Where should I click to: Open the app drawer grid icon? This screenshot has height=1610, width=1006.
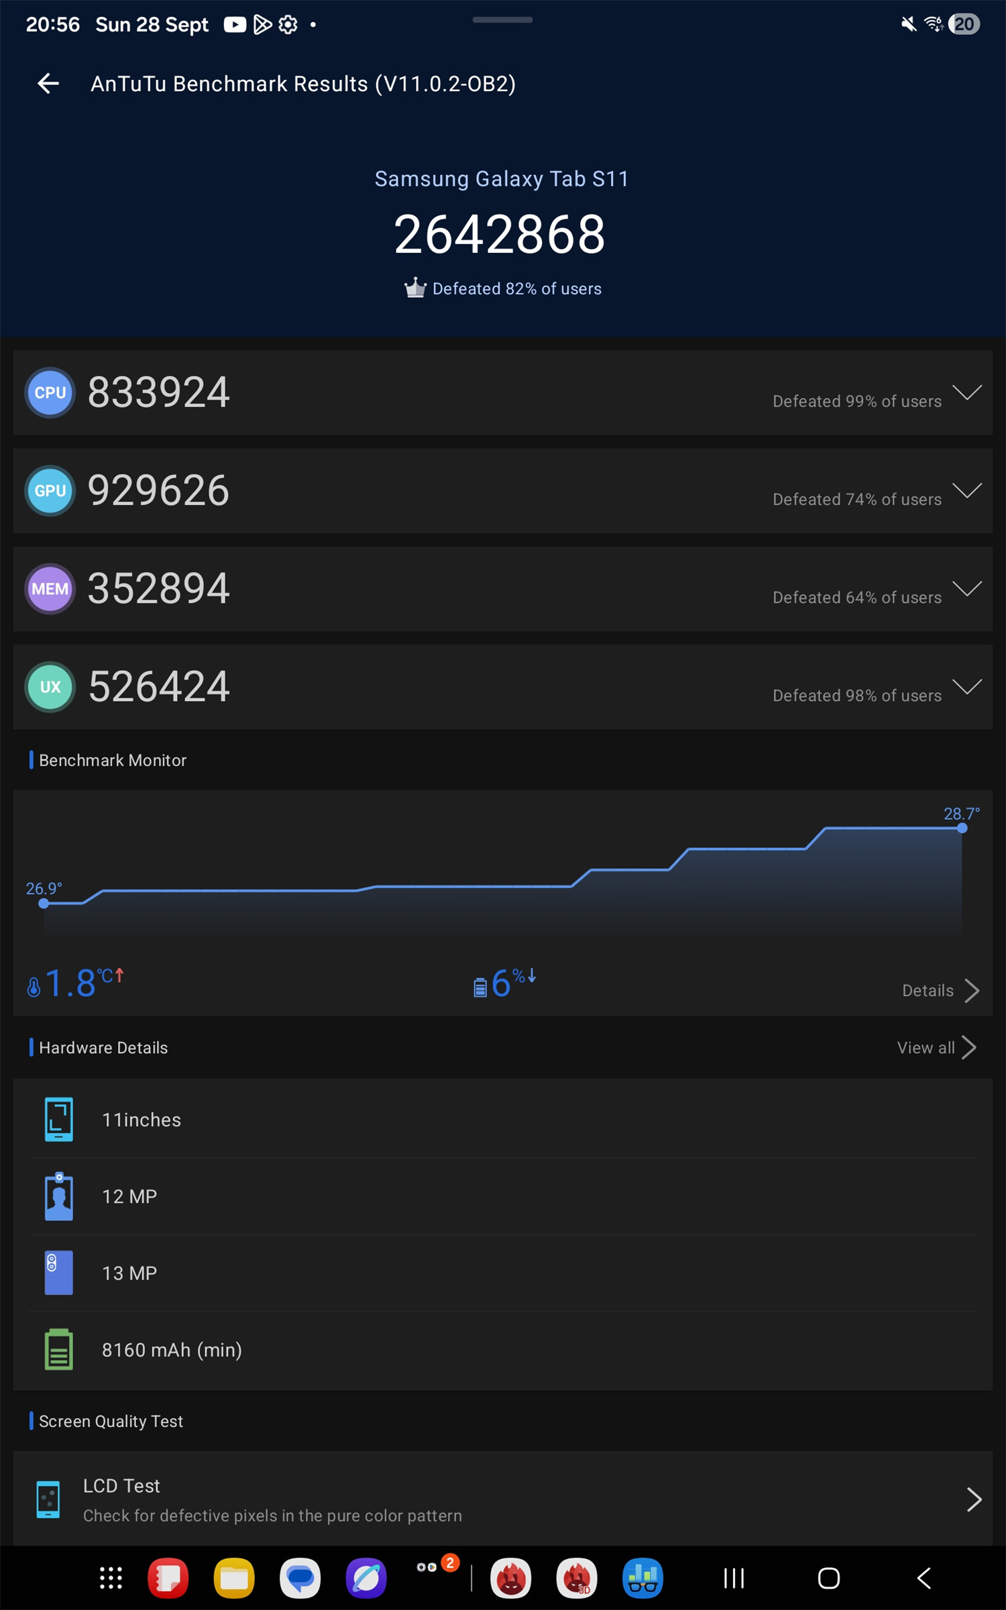click(111, 1578)
